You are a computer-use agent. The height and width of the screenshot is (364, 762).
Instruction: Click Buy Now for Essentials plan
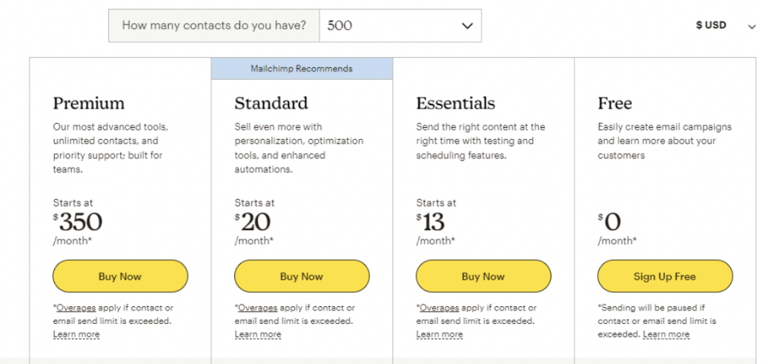tap(483, 276)
